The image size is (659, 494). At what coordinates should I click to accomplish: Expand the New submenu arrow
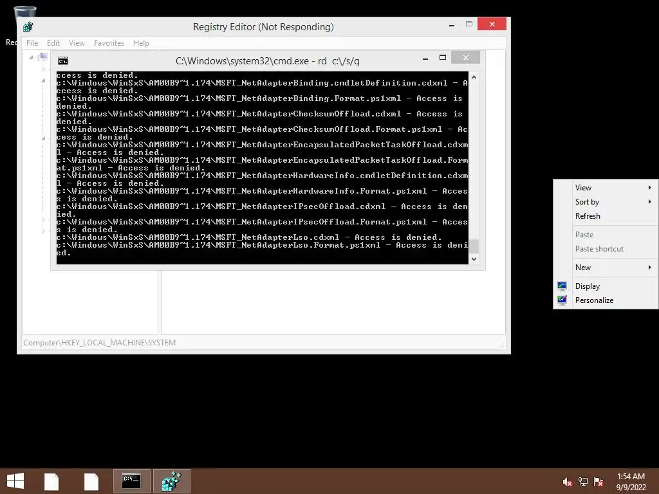tap(650, 267)
